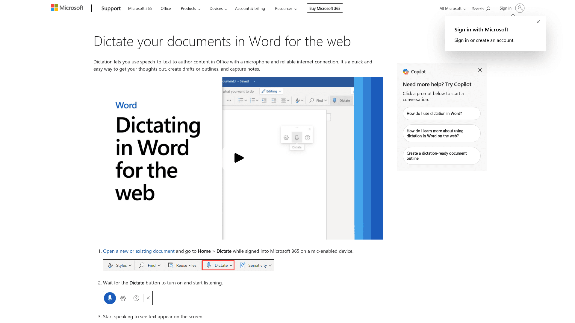This screenshot has height=323, width=575.
Task: Click Reuse Files icon in ribbon image
Action: click(x=170, y=265)
